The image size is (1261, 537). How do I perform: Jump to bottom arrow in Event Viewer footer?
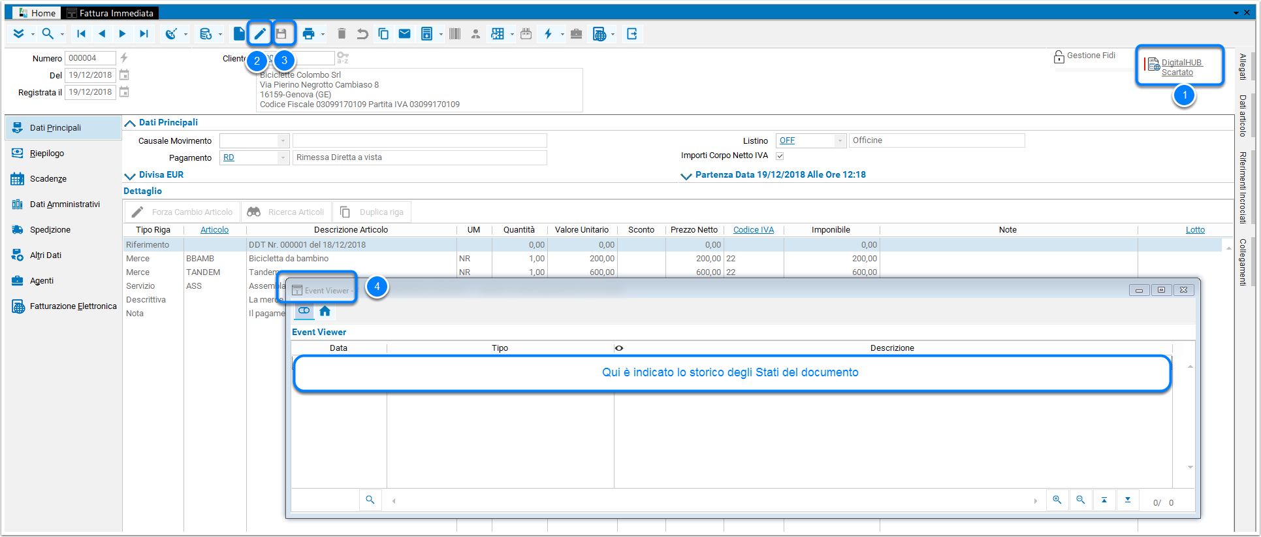[1128, 500]
